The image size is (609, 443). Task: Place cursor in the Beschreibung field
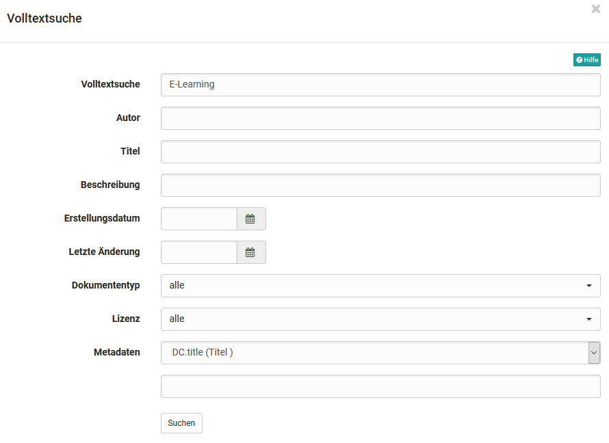[x=380, y=185]
